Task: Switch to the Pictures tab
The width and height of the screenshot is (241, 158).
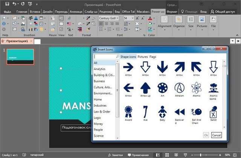Action: tap(143, 57)
